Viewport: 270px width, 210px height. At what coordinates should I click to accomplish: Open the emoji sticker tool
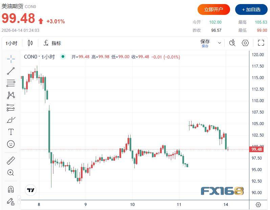pos(11,144)
